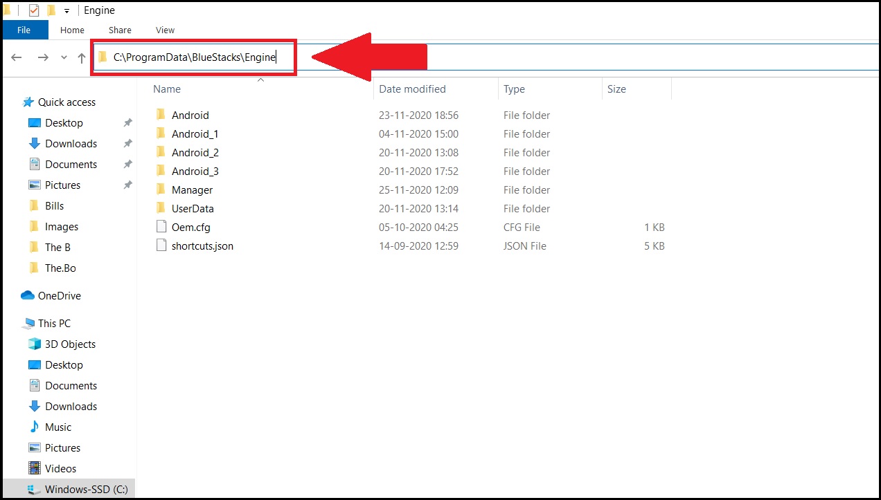881x500 pixels.
Task: Click date 23-11-2020 18:56 of Android
Action: pyautogui.click(x=418, y=115)
